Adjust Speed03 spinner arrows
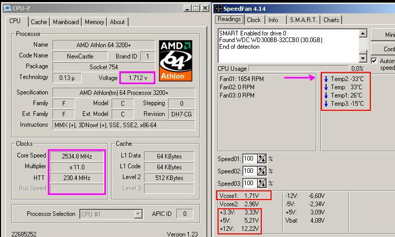 point(261,183)
